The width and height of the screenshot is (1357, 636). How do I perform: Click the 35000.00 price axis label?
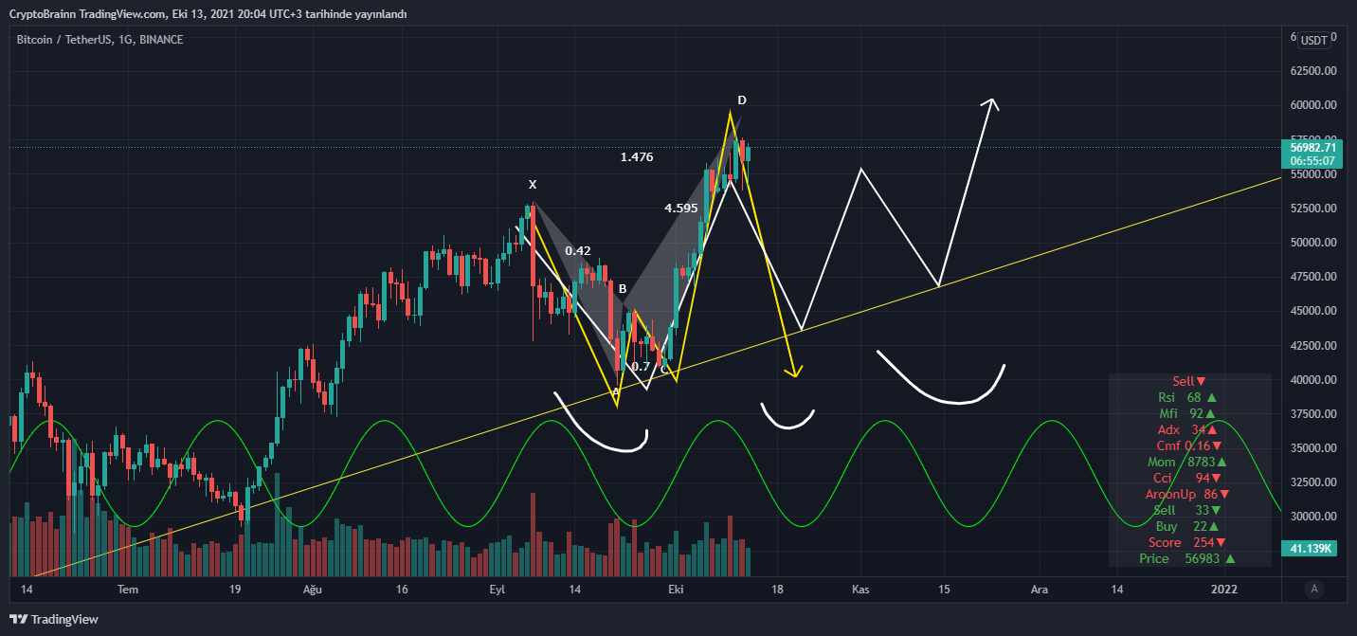click(1312, 448)
